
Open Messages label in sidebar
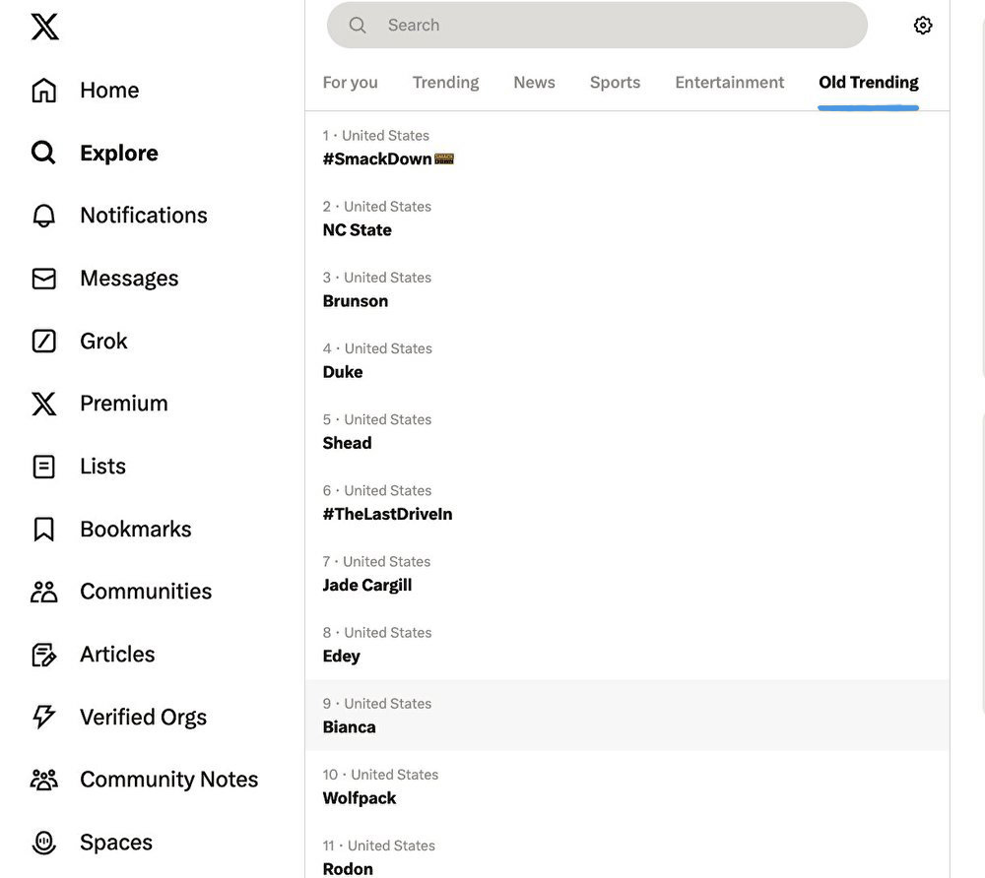pos(129,278)
